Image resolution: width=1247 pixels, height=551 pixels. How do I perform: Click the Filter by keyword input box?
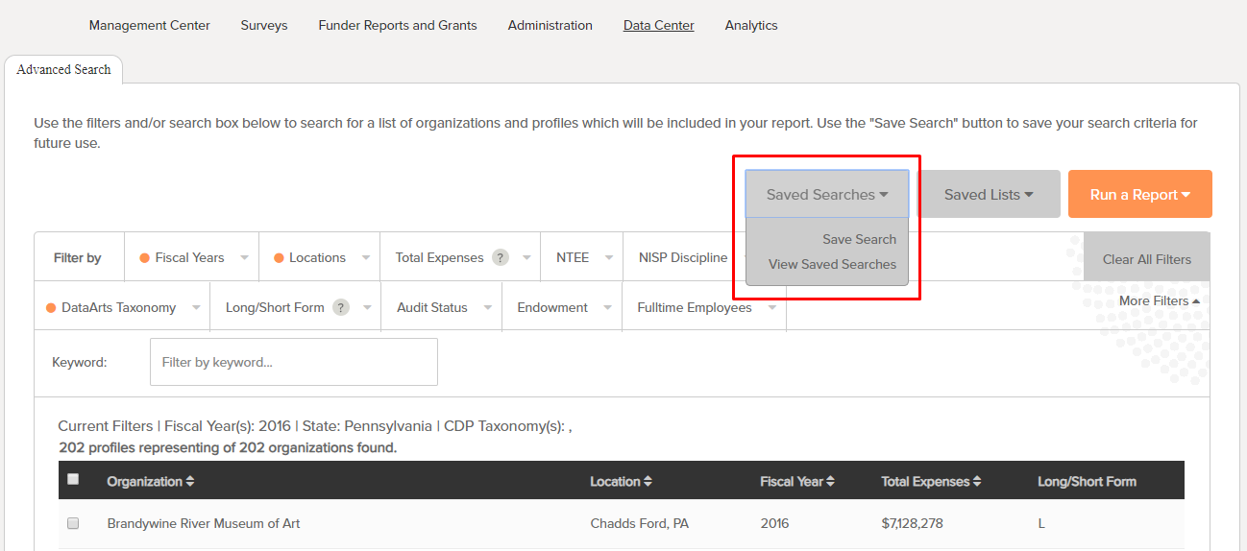coord(293,362)
